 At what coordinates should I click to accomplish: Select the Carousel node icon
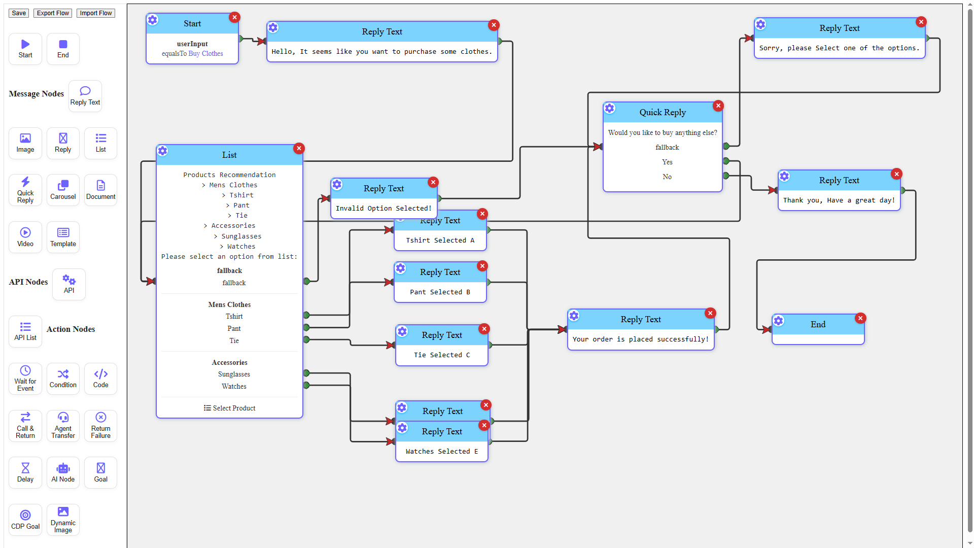tap(63, 189)
